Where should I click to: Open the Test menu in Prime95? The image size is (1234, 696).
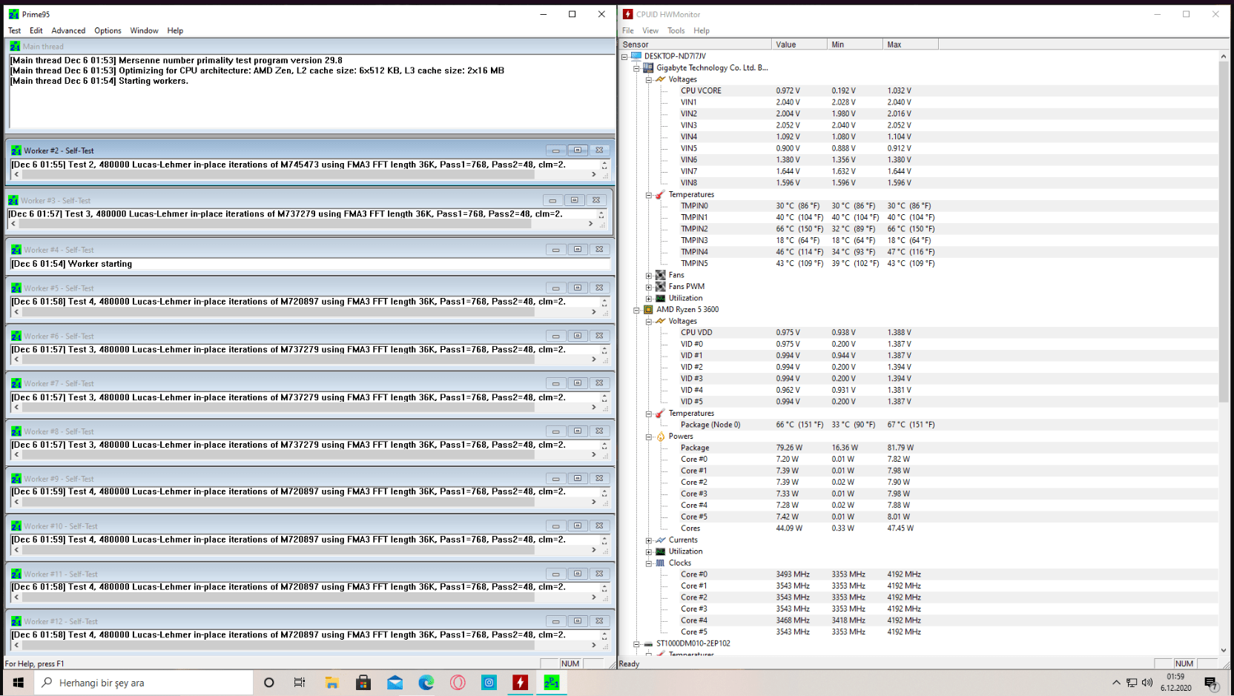point(14,30)
